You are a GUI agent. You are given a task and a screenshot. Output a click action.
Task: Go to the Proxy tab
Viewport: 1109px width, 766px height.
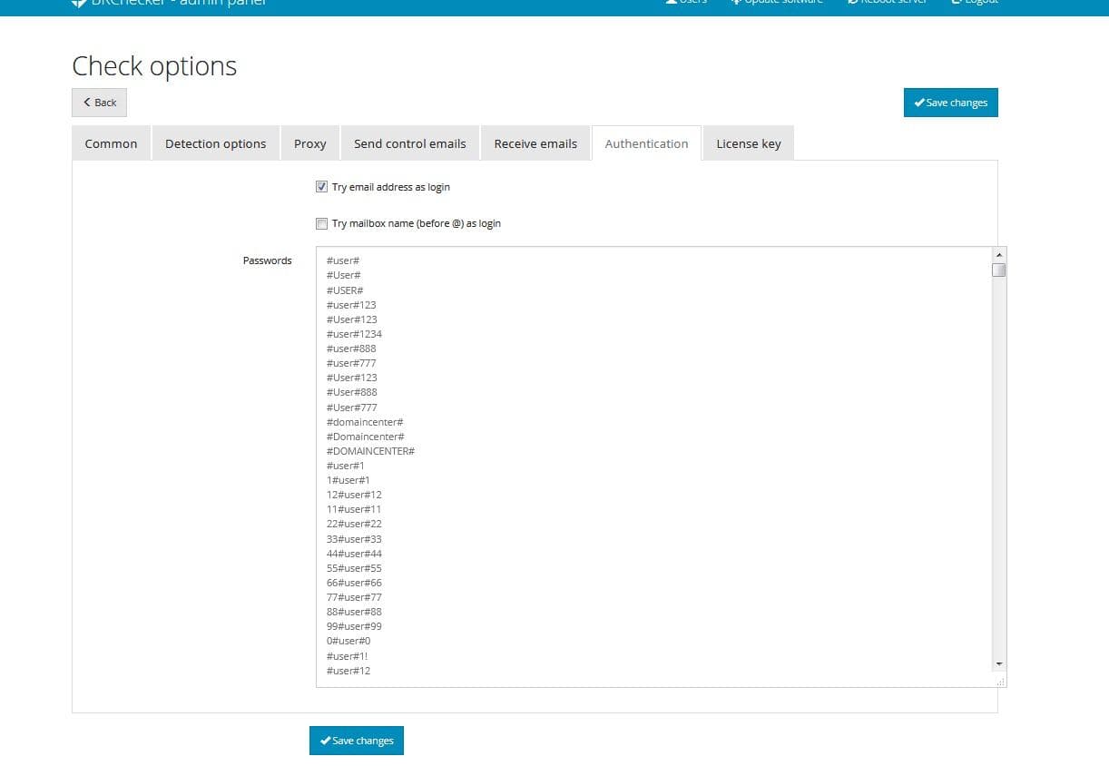[x=309, y=143]
